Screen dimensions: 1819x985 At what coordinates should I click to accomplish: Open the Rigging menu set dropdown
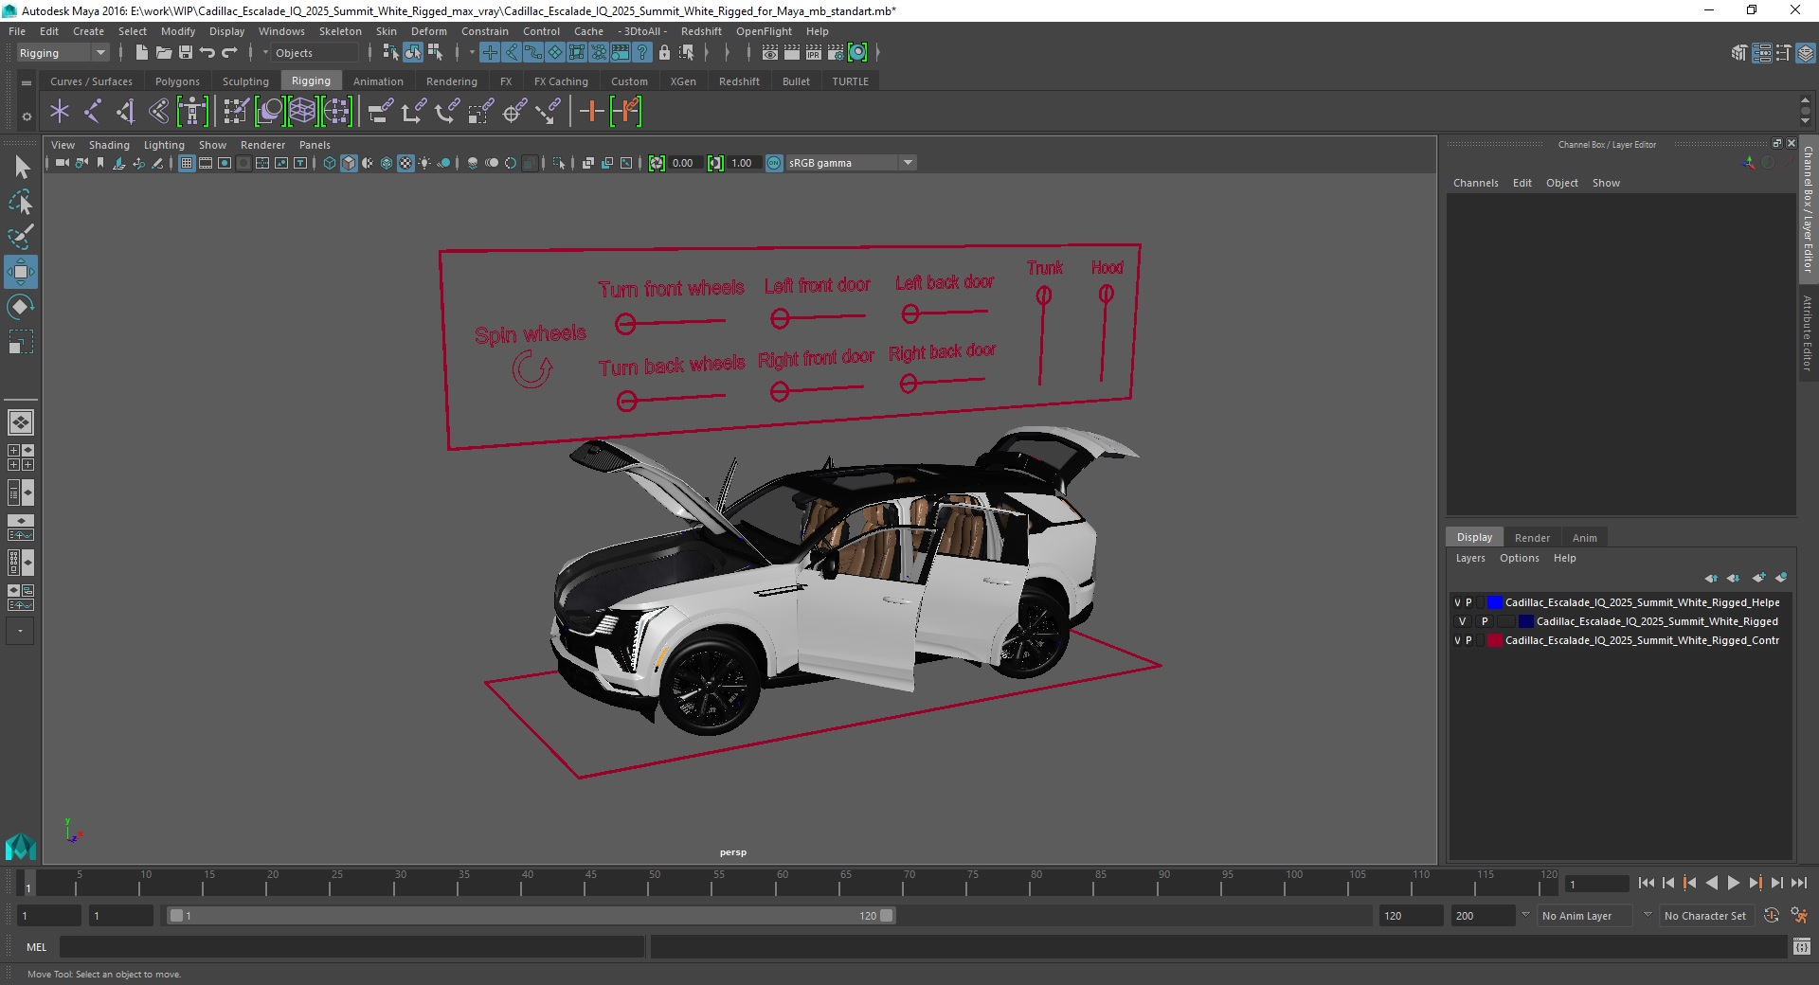click(x=63, y=53)
